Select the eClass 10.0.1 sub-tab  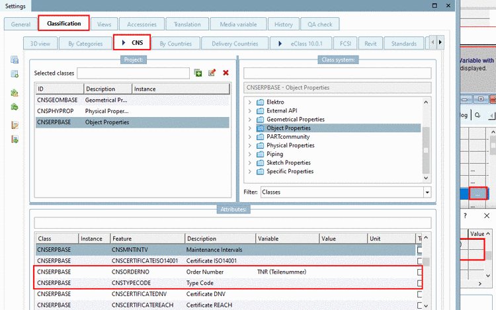[x=301, y=44]
